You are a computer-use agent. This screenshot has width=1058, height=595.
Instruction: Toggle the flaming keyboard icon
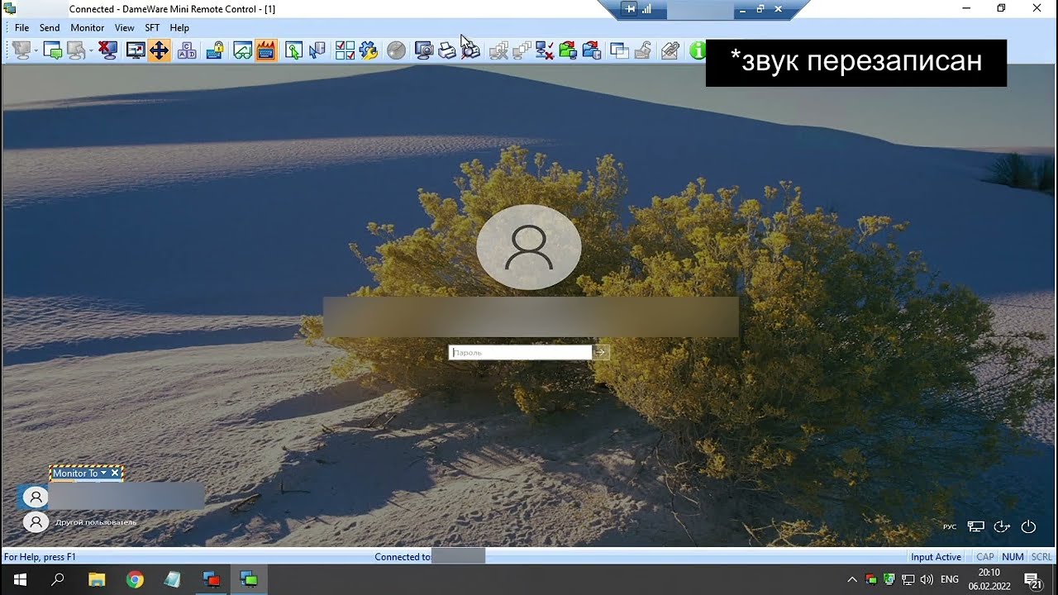pyautogui.click(x=266, y=50)
